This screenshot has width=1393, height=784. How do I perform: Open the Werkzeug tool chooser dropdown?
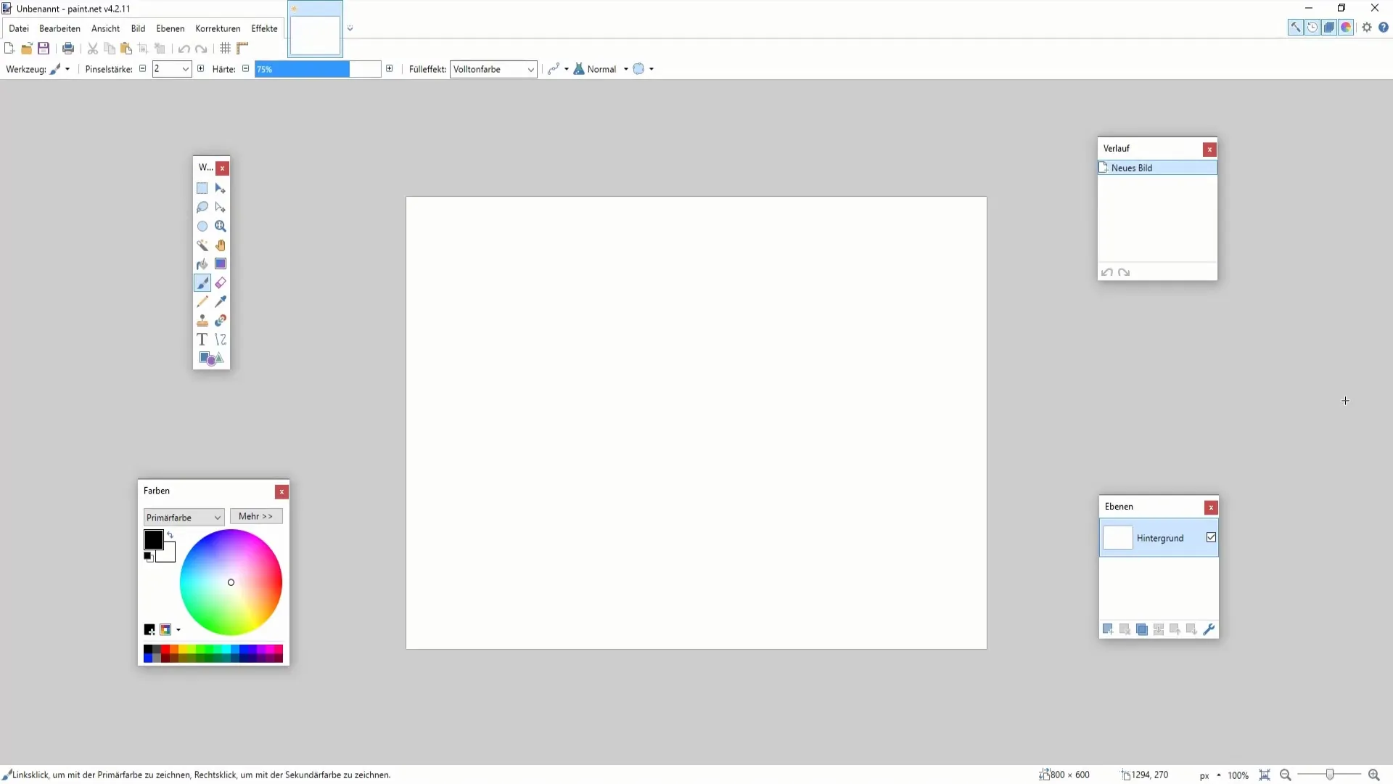(60, 69)
